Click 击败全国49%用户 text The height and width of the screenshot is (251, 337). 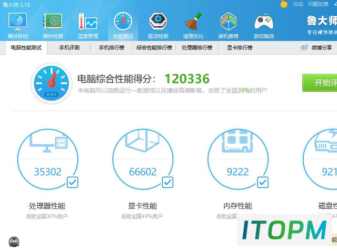tap(142, 216)
